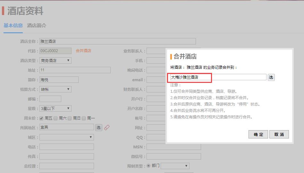Open the 星级 dropdown
Screen dimensions: 304x173
(55, 108)
